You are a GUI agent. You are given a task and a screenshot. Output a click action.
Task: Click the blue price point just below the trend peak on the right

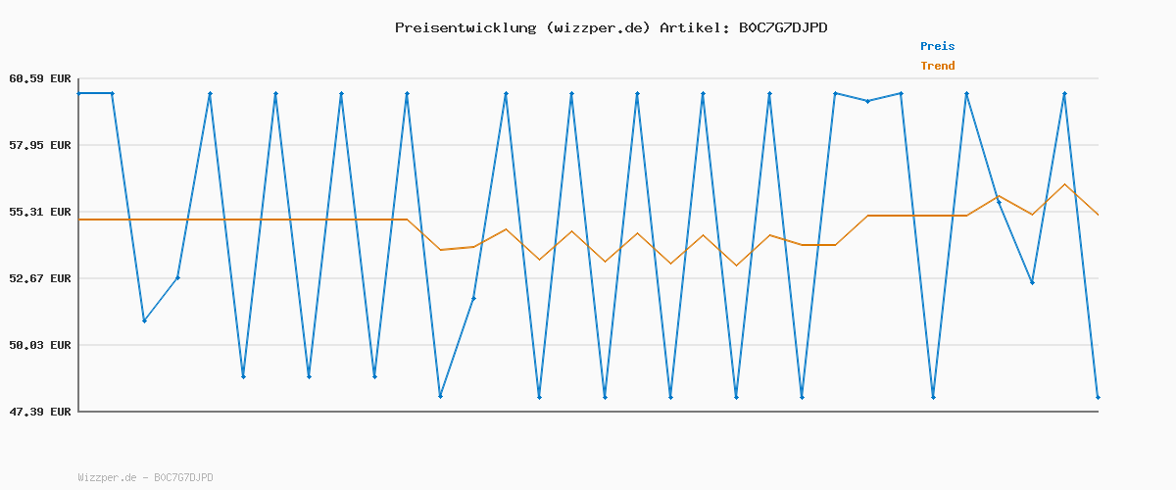tap(1032, 282)
